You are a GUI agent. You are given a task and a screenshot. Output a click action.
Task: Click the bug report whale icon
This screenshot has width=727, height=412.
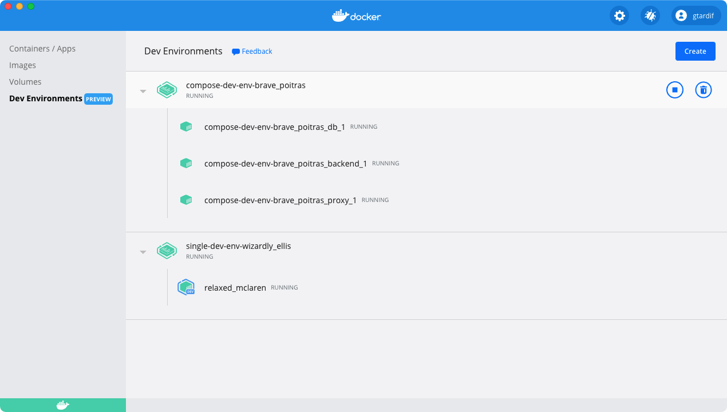[650, 15]
